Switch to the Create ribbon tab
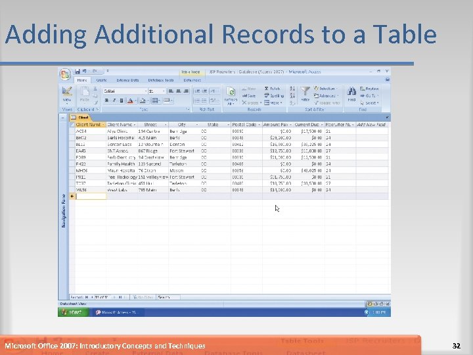 [x=101, y=80]
